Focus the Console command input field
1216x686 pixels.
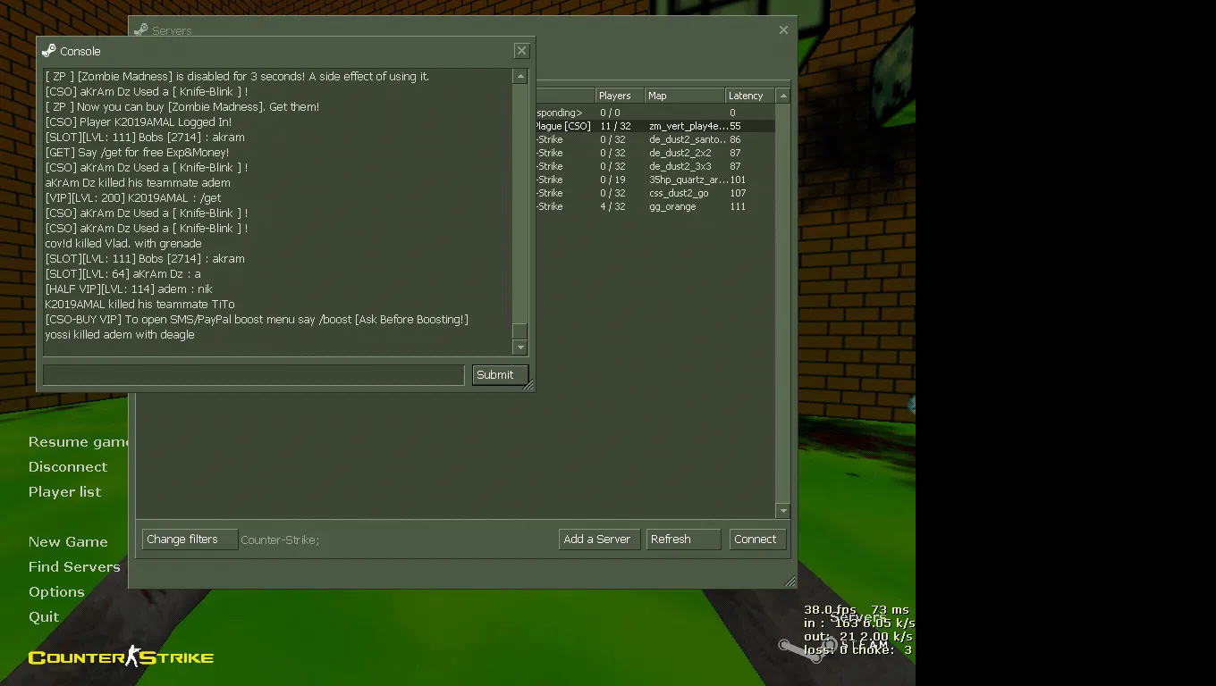(x=253, y=375)
